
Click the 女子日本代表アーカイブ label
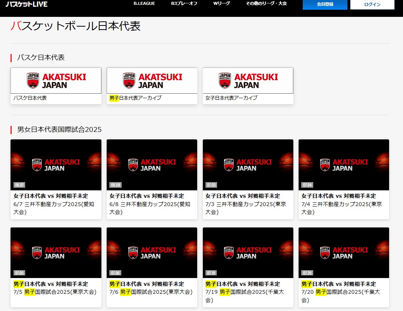pos(231,98)
